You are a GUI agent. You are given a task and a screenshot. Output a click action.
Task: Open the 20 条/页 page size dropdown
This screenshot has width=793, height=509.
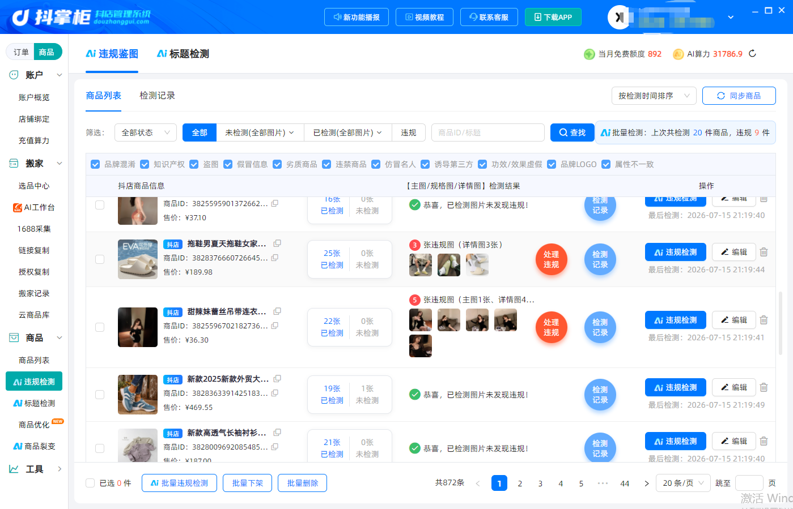click(683, 483)
